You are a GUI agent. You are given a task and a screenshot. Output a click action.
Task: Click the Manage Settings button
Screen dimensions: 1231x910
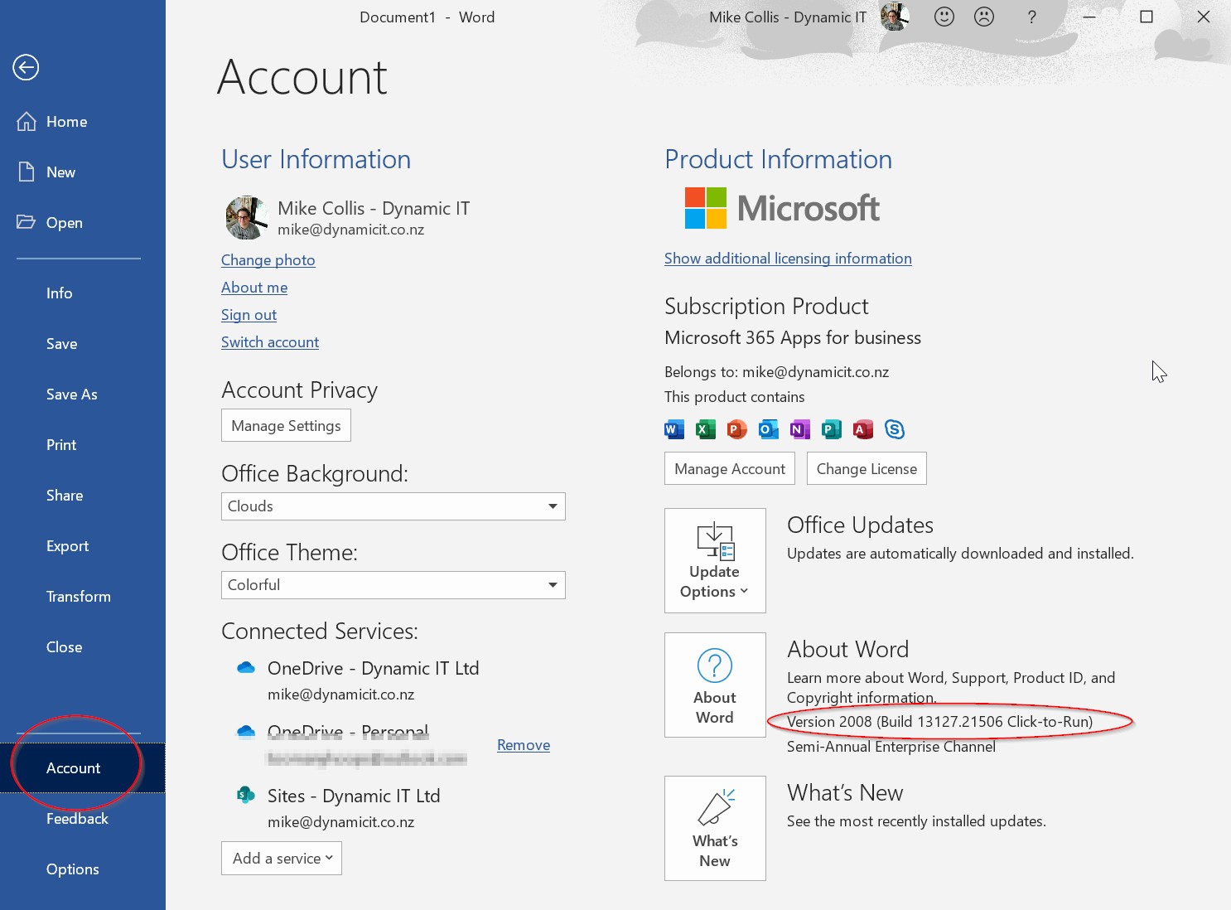tap(286, 425)
